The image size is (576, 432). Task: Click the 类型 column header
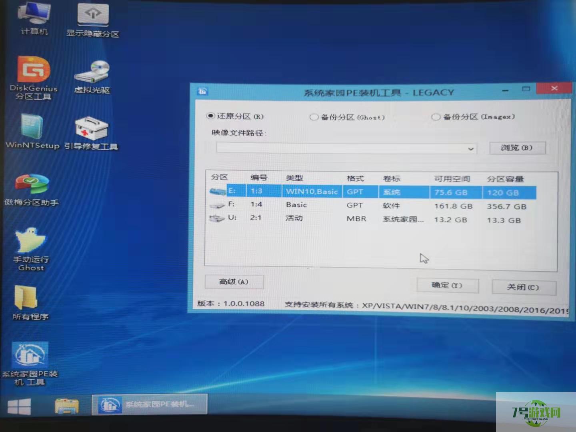(x=294, y=178)
